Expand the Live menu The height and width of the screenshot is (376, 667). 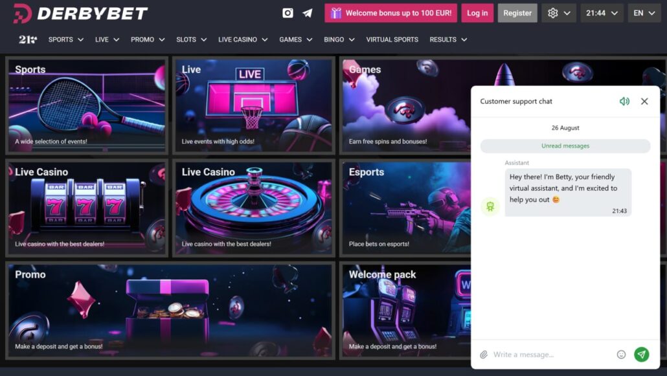coord(107,39)
